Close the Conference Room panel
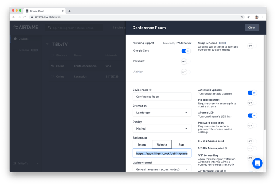Image resolution: width=276 pixels, height=185 pixels. tap(252, 28)
